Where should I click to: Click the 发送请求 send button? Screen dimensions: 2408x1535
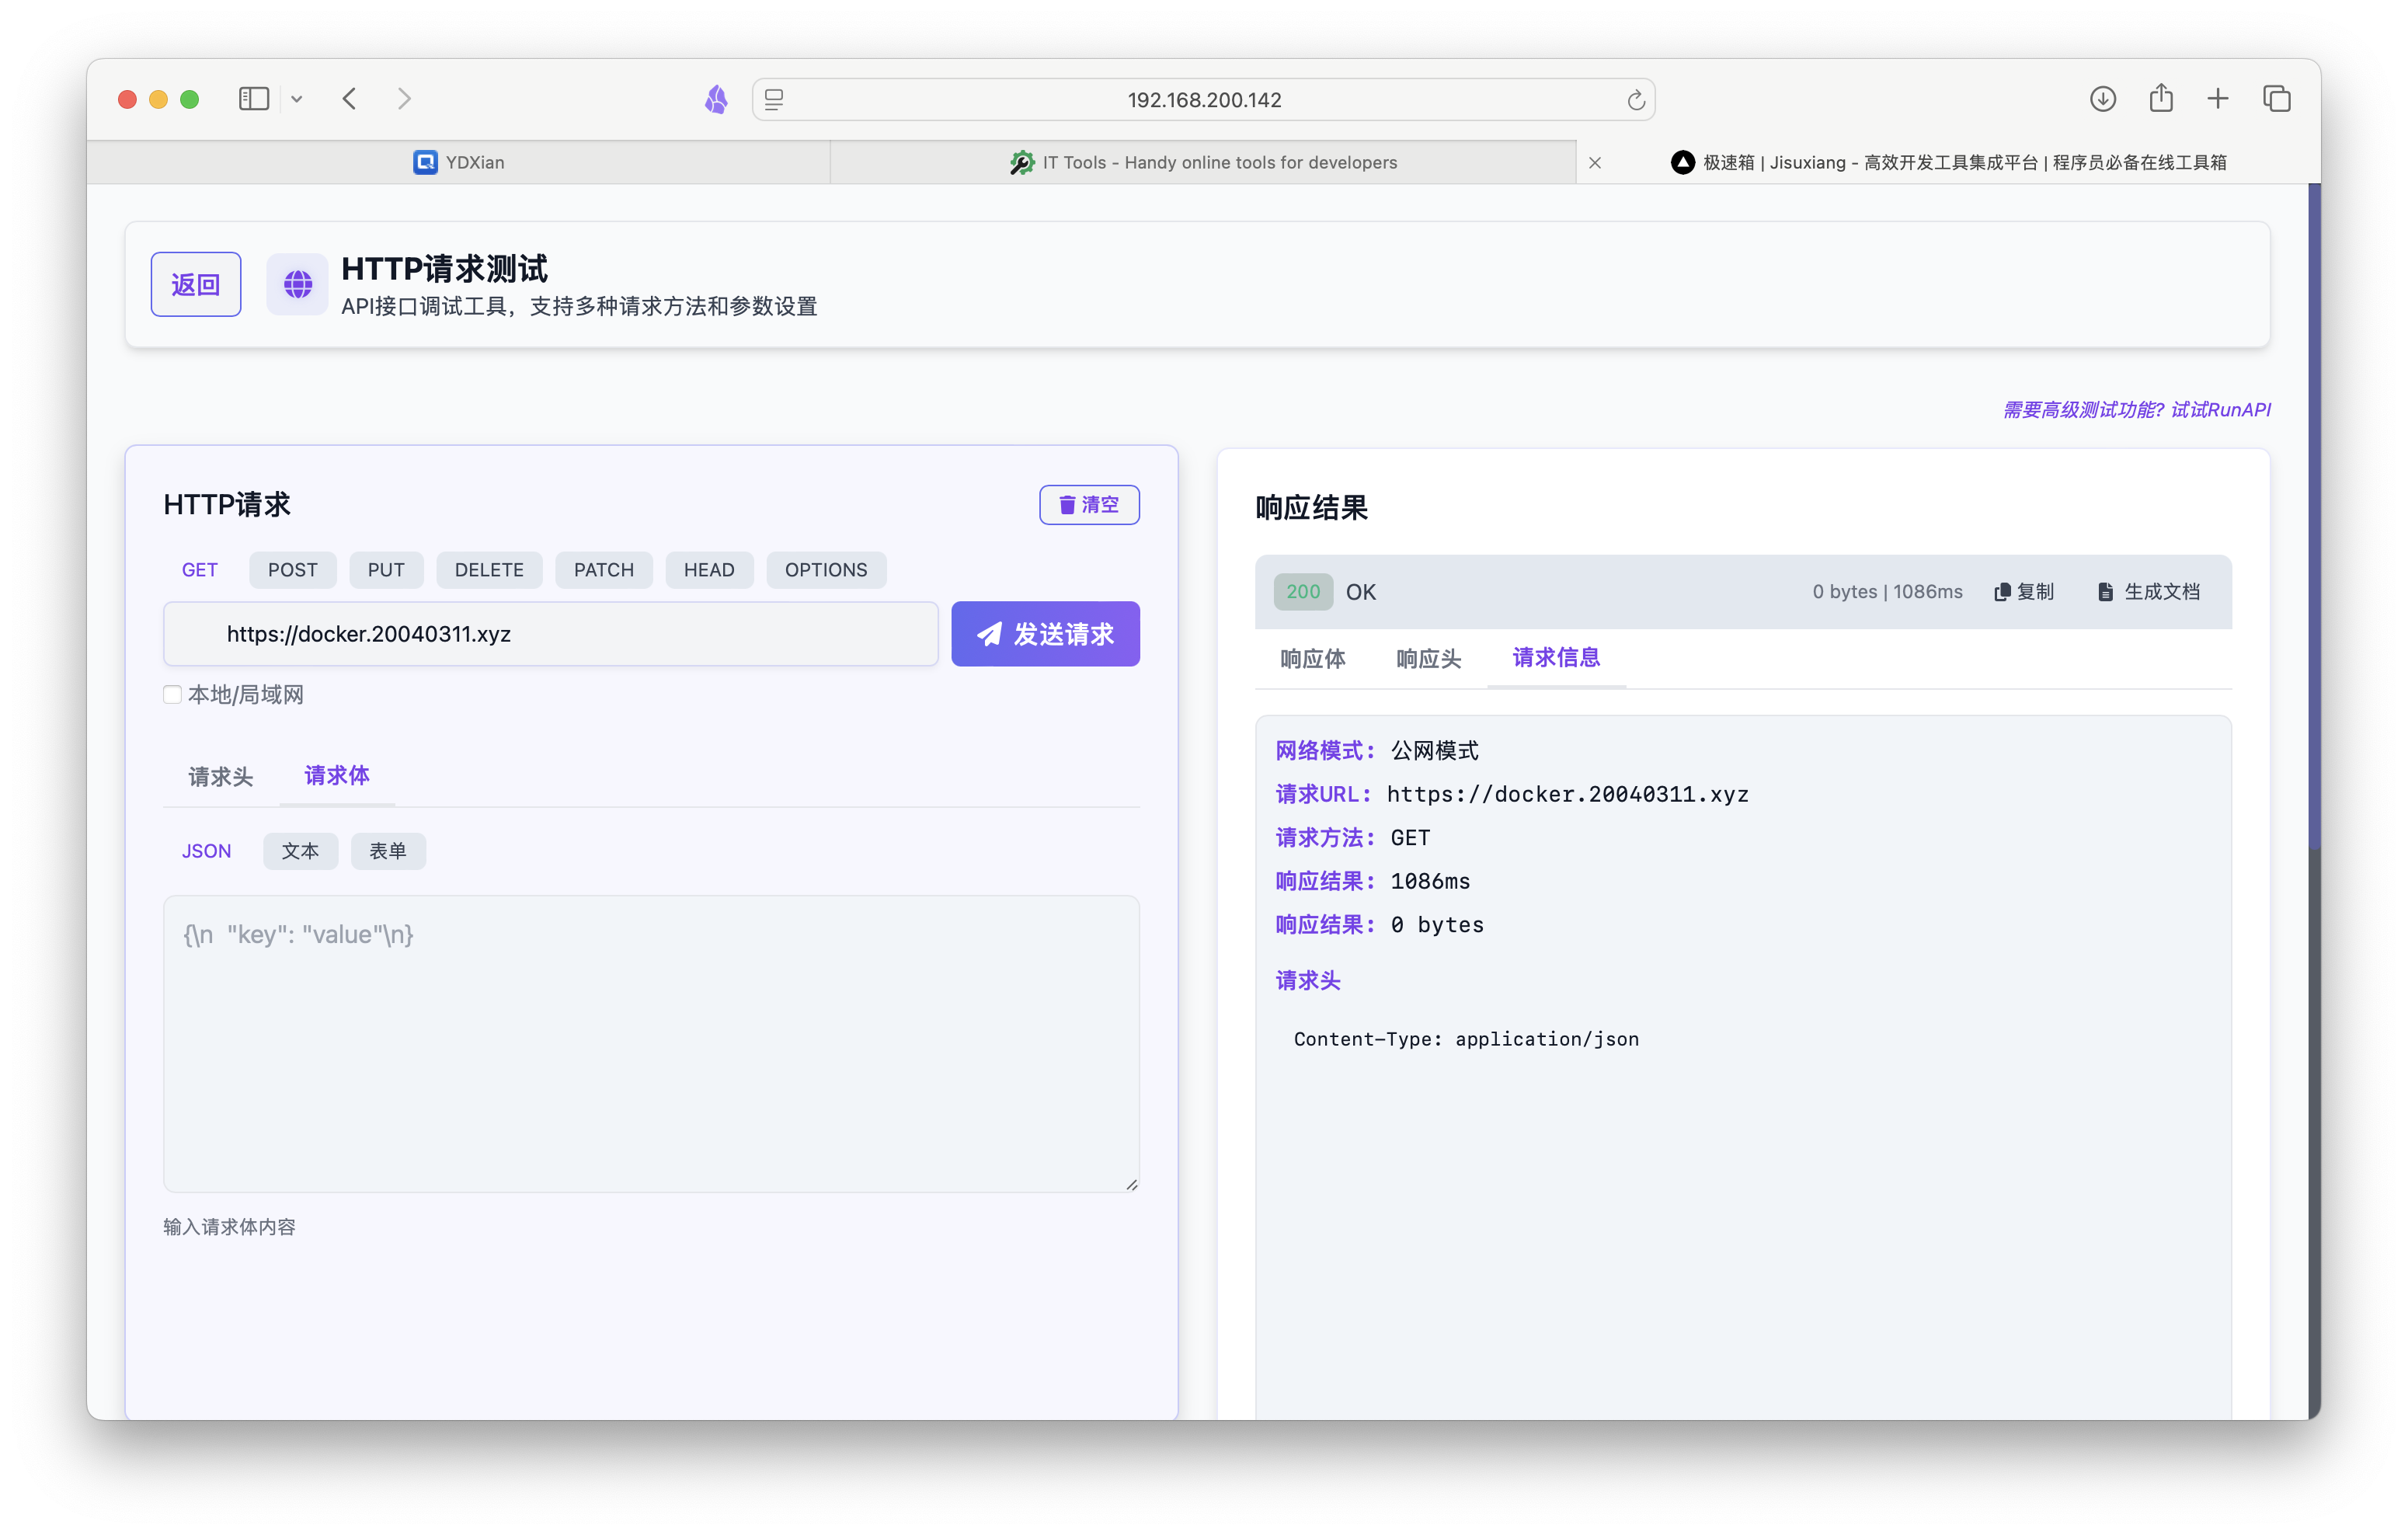point(1045,634)
